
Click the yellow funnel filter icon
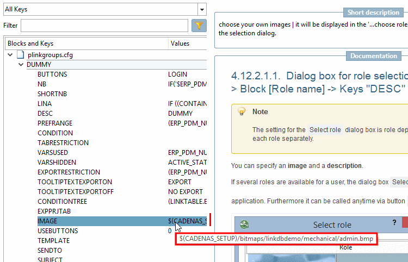coord(199,26)
